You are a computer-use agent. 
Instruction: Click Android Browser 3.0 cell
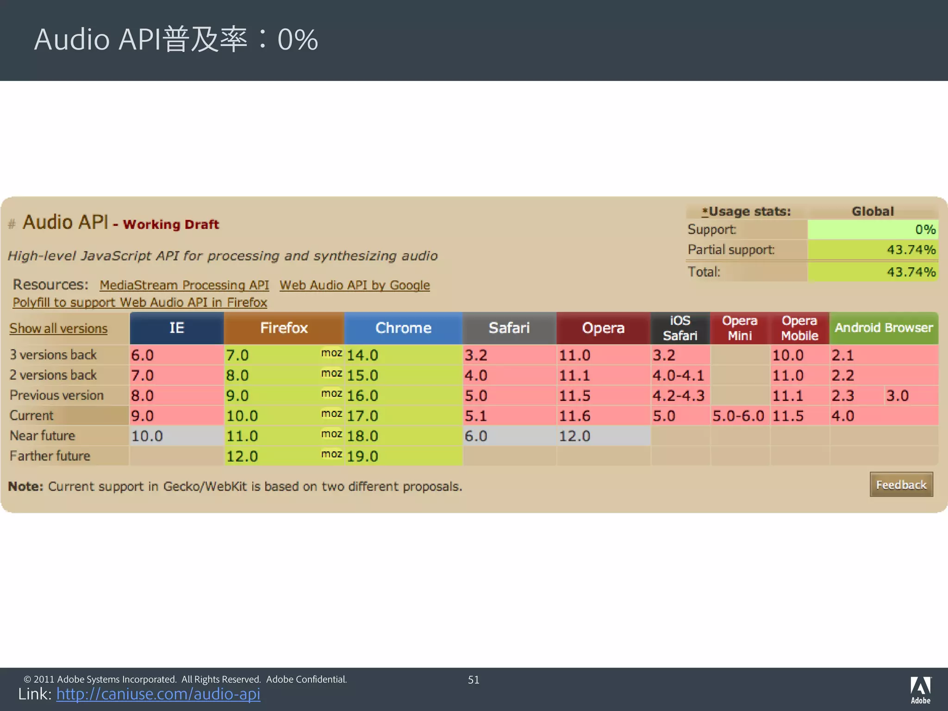click(x=911, y=396)
